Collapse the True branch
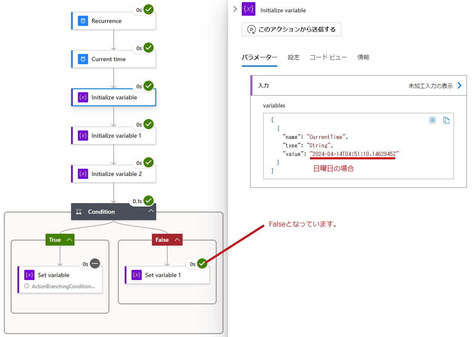The image size is (472, 337). point(69,240)
